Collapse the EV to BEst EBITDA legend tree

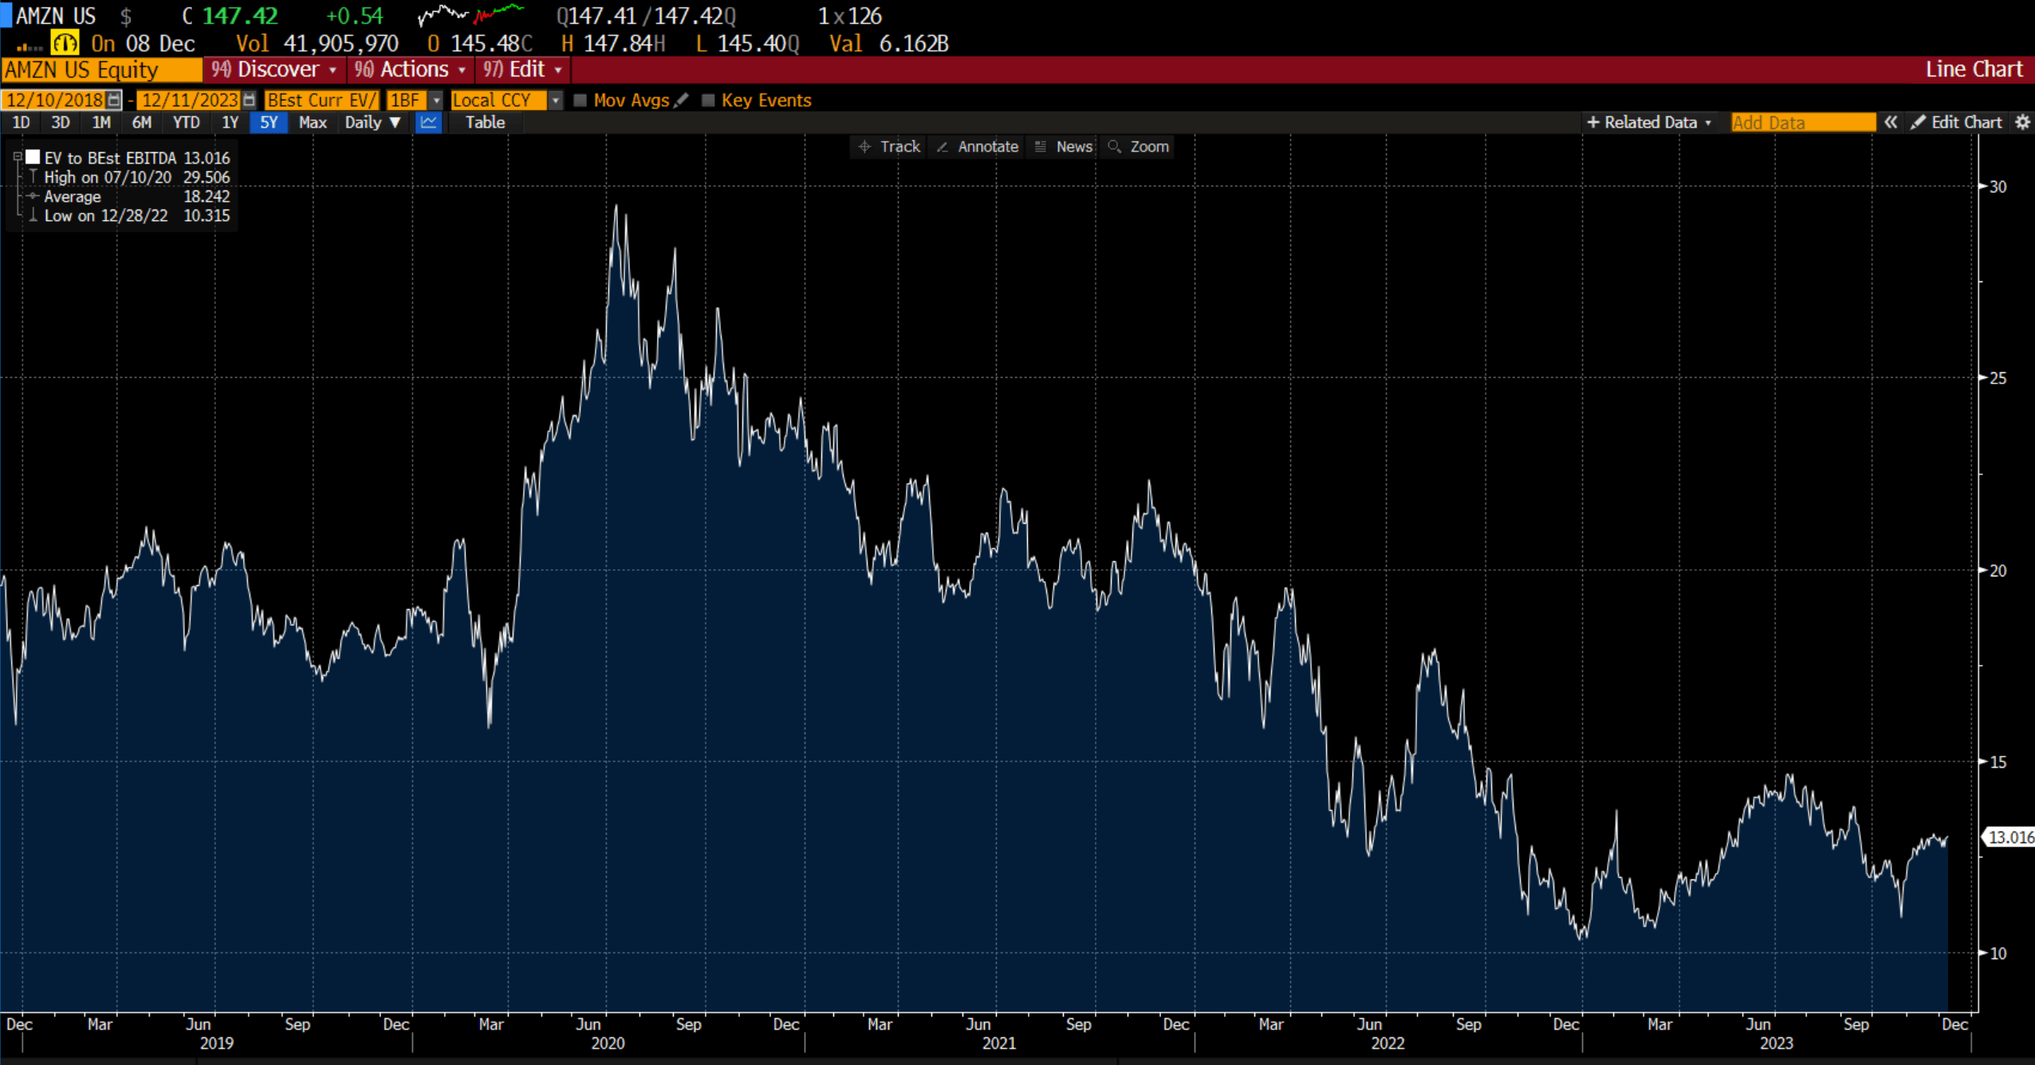(18, 158)
